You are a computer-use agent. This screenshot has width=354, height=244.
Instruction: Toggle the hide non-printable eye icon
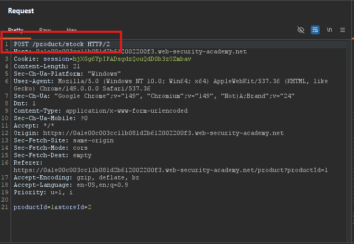(x=301, y=30)
